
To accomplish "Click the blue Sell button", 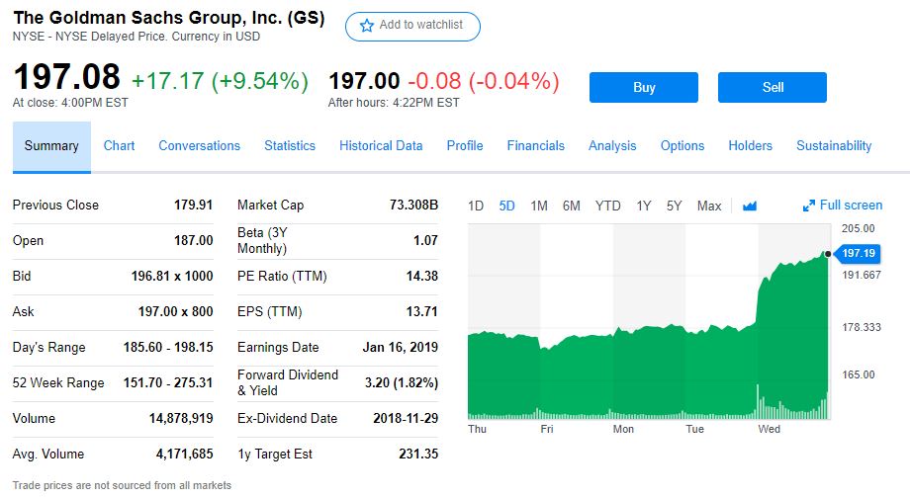I will [772, 87].
